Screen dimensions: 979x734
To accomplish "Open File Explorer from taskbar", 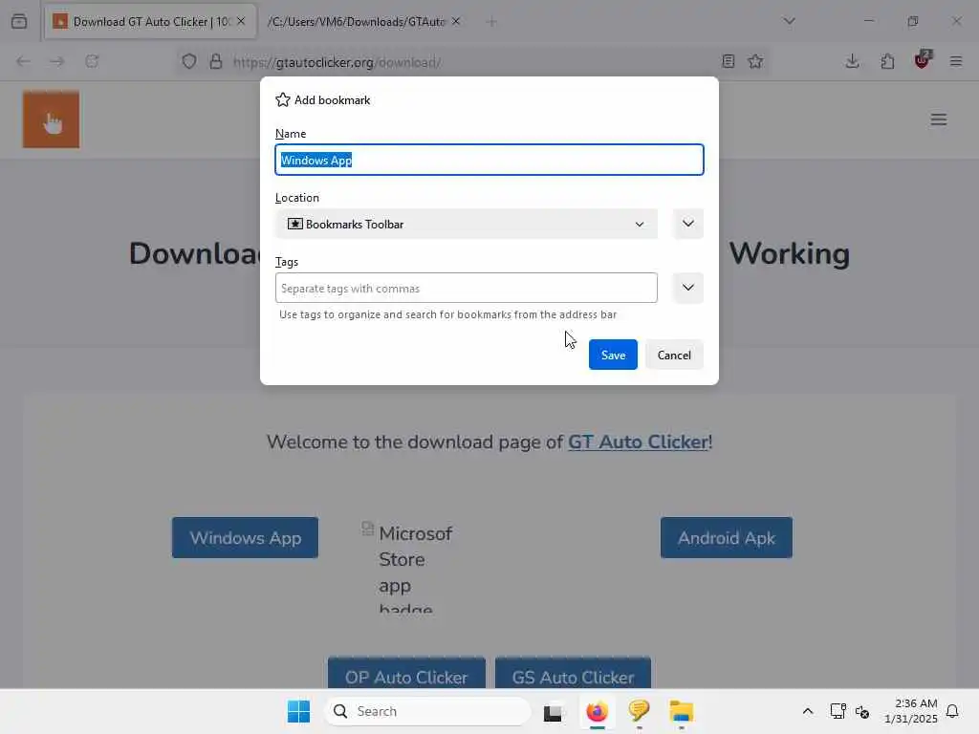I will (x=681, y=711).
